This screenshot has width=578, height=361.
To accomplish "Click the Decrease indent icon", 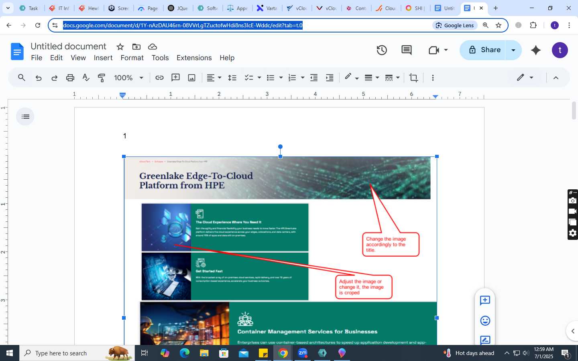I will (x=314, y=78).
